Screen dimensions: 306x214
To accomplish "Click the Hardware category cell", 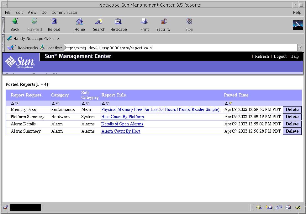I will tap(60, 117).
